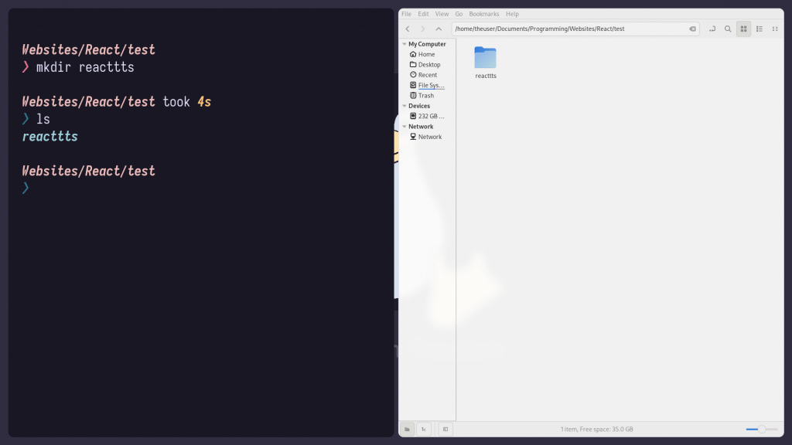Show Places in the sidebar
This screenshot has height=445, width=792.
[407, 429]
